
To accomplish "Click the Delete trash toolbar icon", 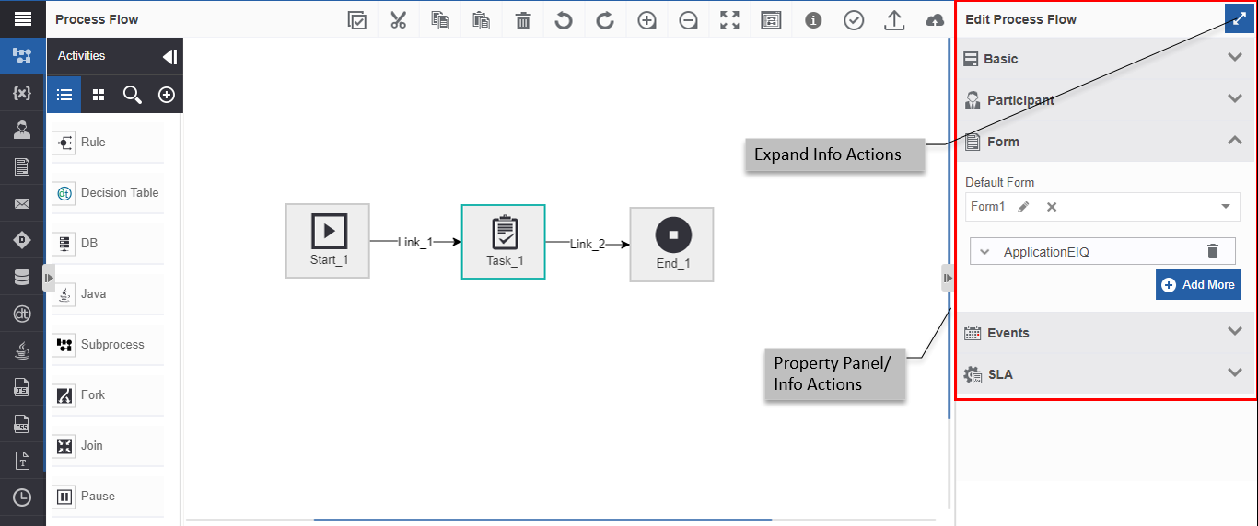I will [523, 20].
